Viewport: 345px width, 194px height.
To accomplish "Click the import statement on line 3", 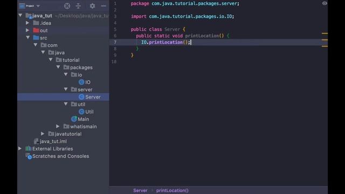I will [x=182, y=16].
